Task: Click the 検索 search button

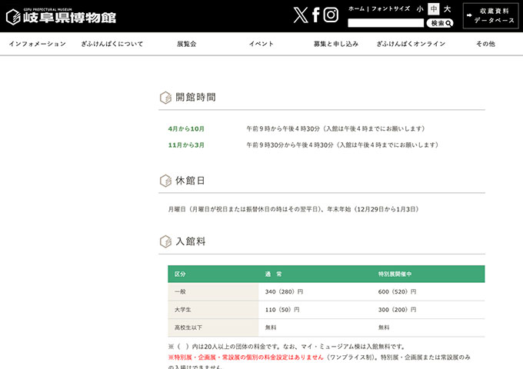Action: coord(439,23)
